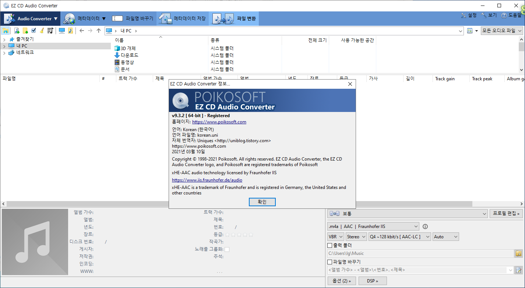Open the VBR mode dropdown
Image resolution: width=525 pixels, height=288 pixels.
tap(336, 237)
